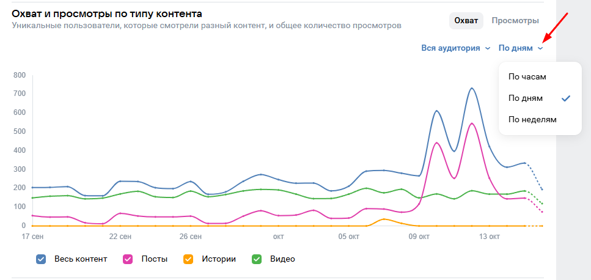Disable the green Видео legend checkbox
This screenshot has width=591, height=280.
pos(257,259)
